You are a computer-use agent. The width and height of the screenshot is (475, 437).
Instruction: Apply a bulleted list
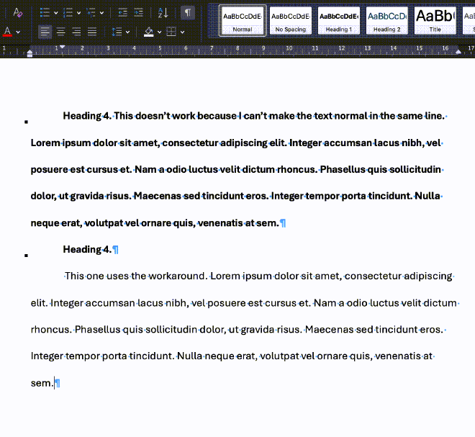pyautogui.click(x=45, y=12)
